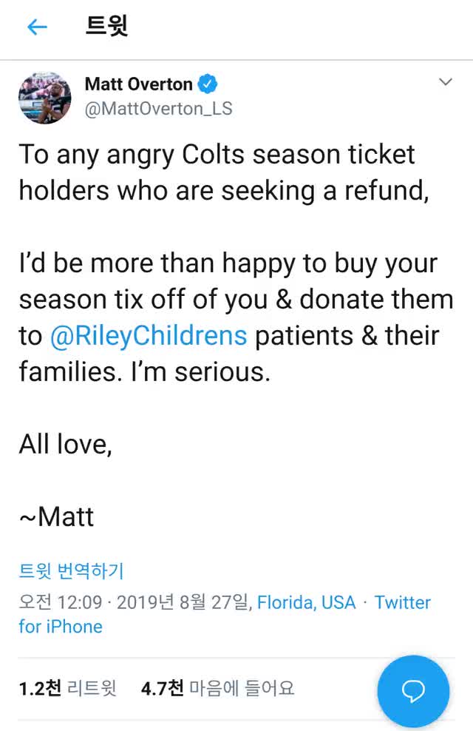Open Matt Overton's profile picture

click(44, 98)
